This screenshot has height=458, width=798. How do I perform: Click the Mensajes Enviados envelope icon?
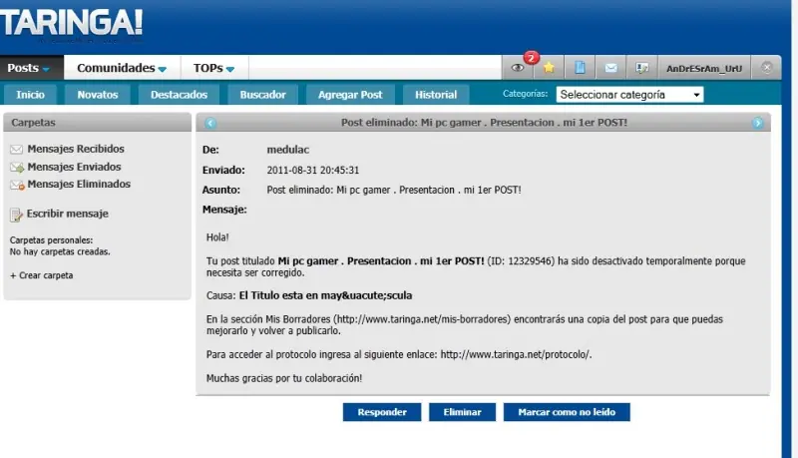[x=17, y=167]
